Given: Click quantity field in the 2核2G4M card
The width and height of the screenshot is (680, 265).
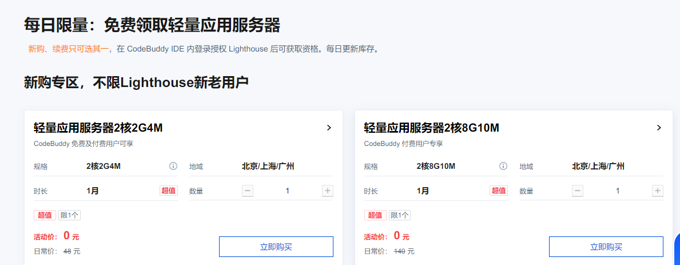Looking at the screenshot, I should click(x=288, y=191).
